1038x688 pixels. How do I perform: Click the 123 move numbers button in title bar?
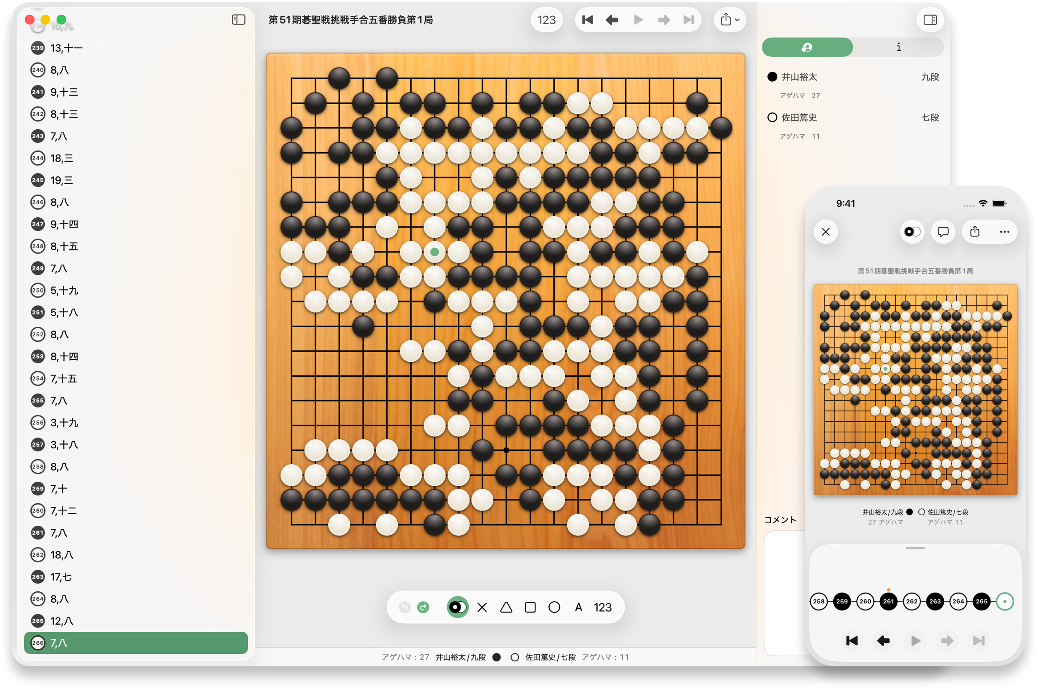click(x=547, y=20)
